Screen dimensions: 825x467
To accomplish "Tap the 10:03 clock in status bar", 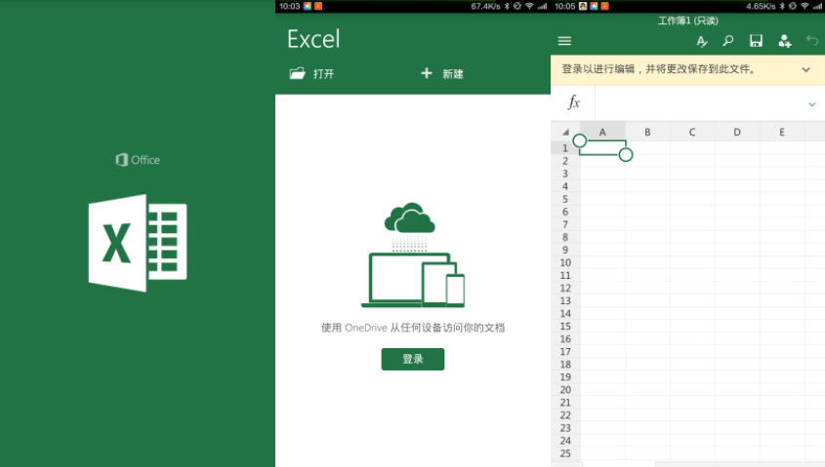I will pos(289,6).
